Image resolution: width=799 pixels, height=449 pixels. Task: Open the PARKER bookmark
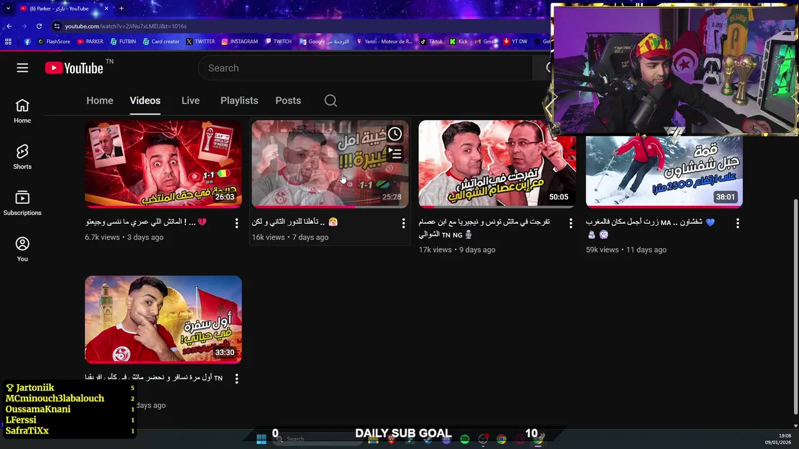(x=90, y=42)
